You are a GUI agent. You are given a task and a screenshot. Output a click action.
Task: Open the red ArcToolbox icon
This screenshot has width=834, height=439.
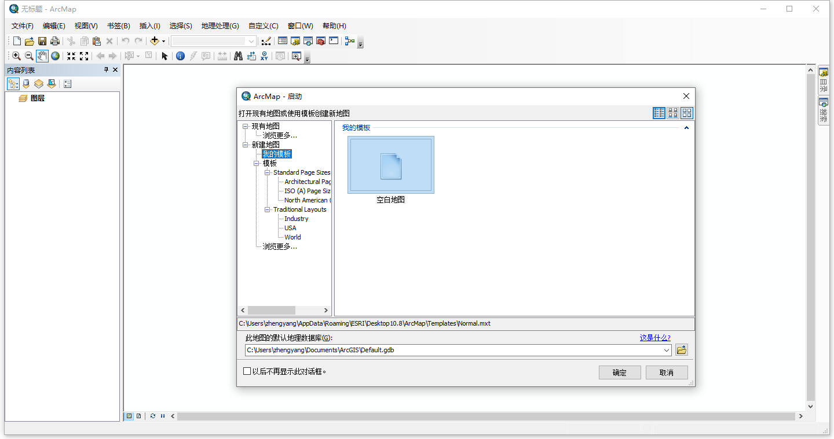click(321, 41)
